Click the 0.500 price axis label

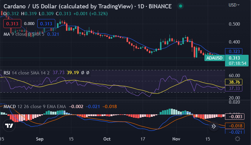point(234,24)
